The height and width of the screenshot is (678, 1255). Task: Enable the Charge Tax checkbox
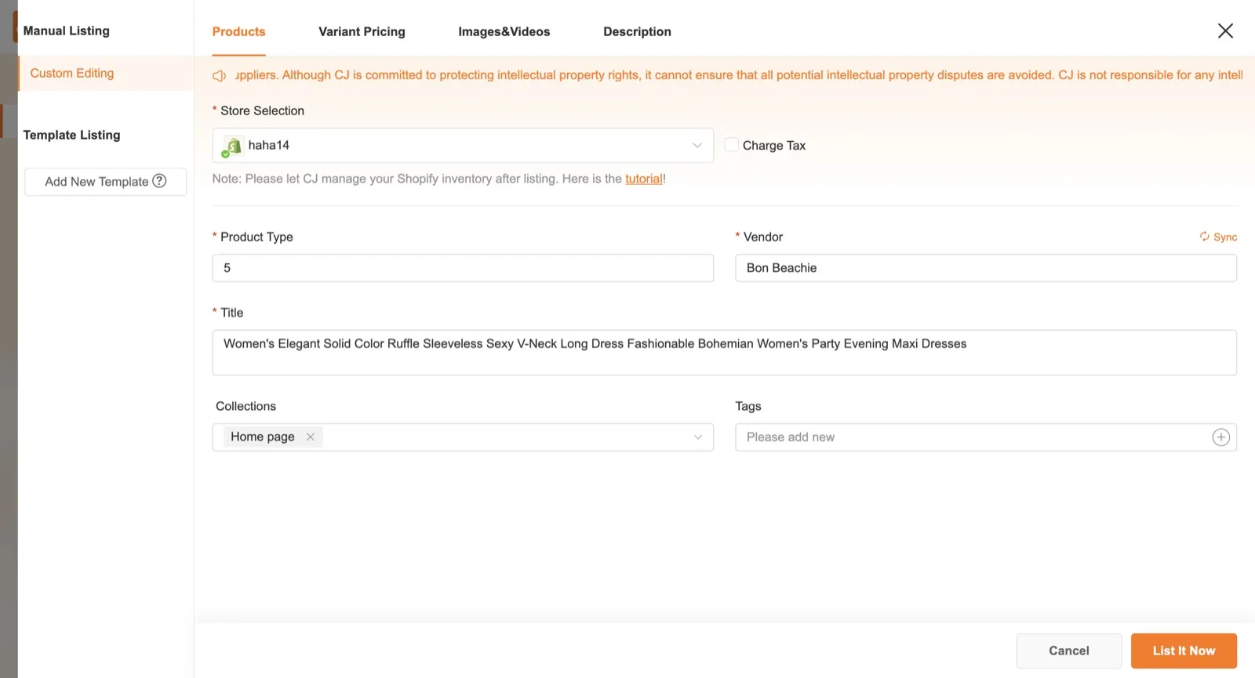(731, 145)
